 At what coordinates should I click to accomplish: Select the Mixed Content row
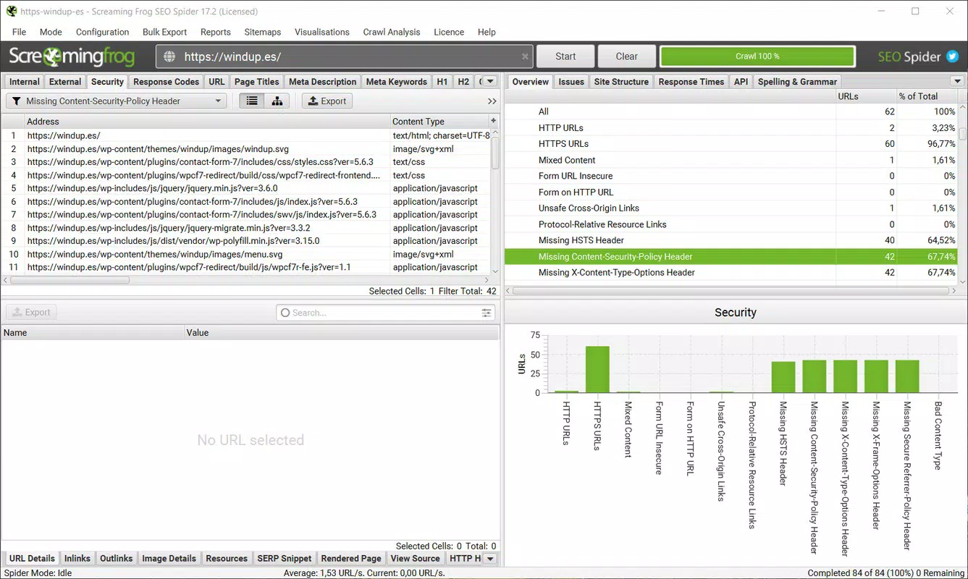[730, 160]
